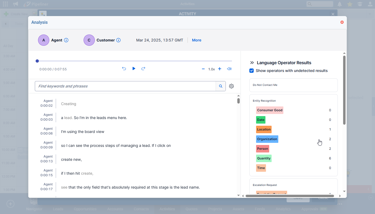The image size is (375, 214).
Task: Focus the Find keywords and phrases field
Action: 125,86
